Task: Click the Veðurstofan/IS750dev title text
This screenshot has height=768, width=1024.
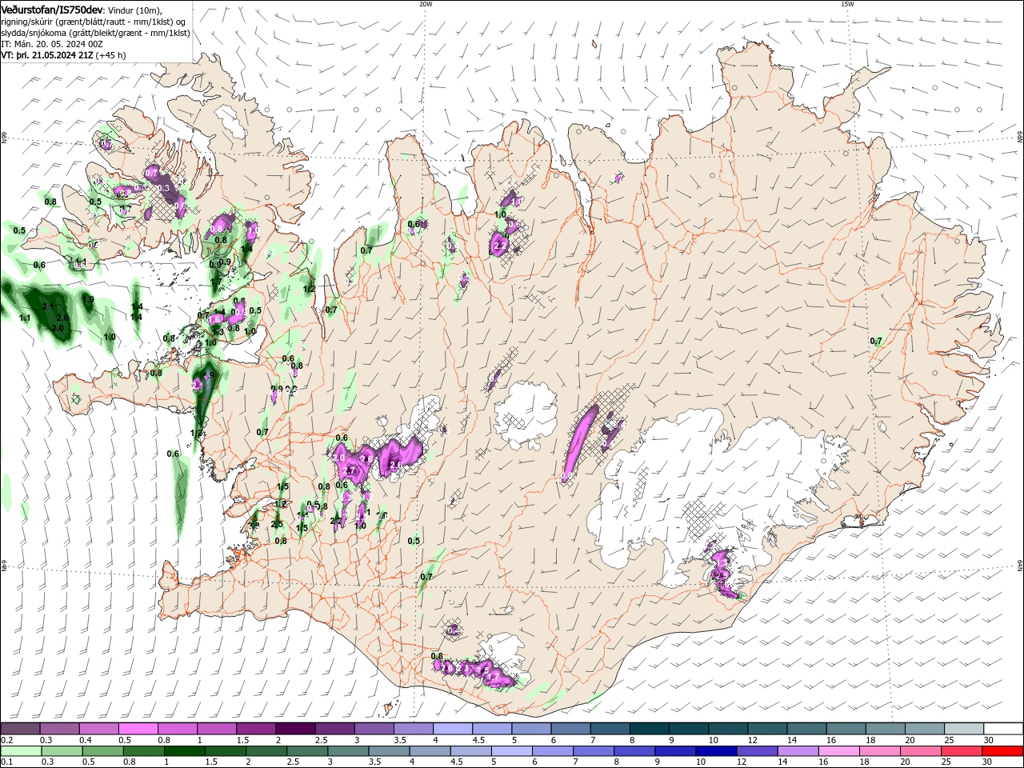Action: [52, 10]
